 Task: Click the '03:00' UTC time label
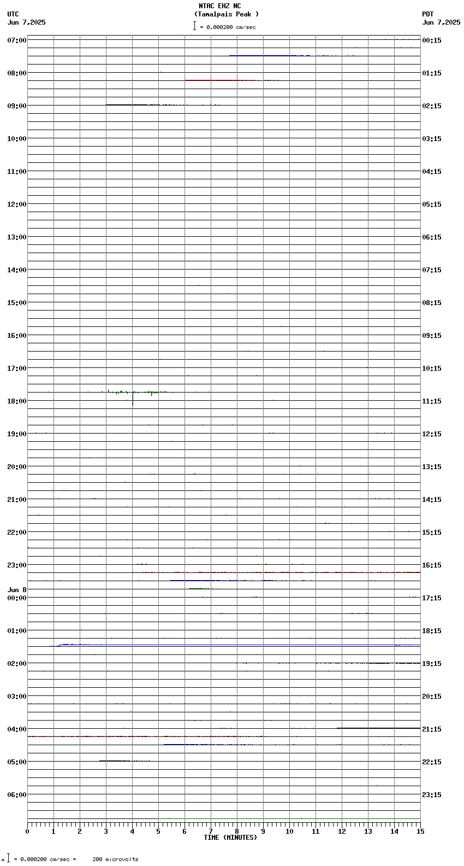pyautogui.click(x=17, y=697)
